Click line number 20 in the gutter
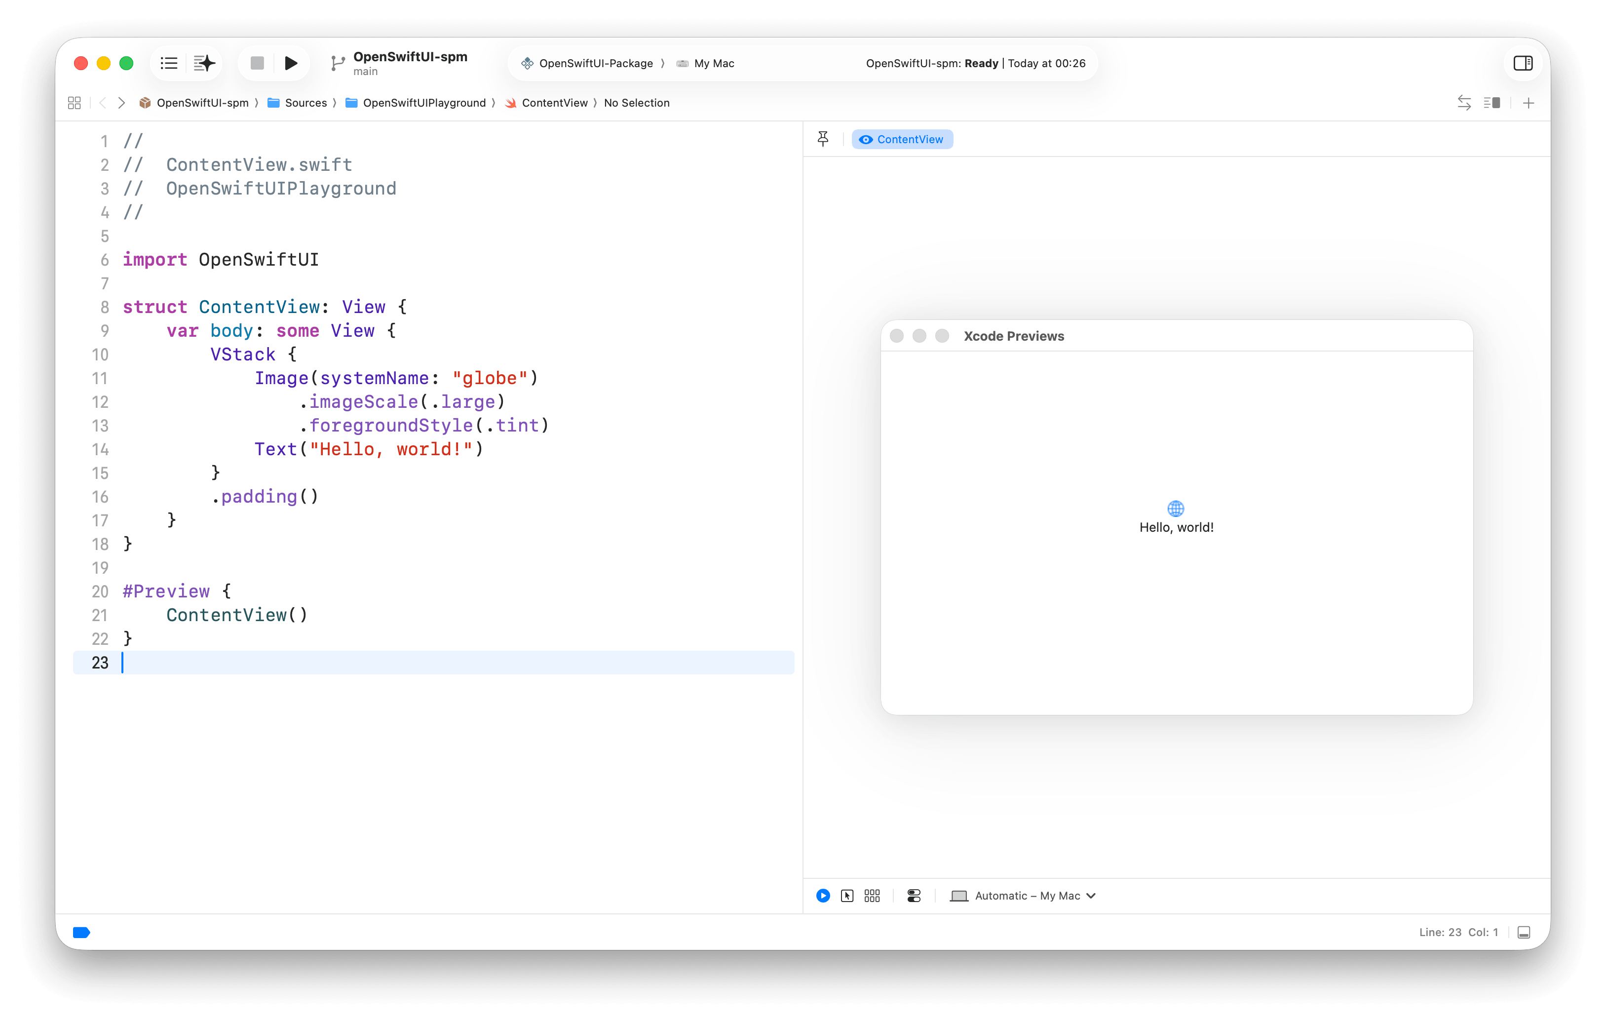 click(100, 591)
